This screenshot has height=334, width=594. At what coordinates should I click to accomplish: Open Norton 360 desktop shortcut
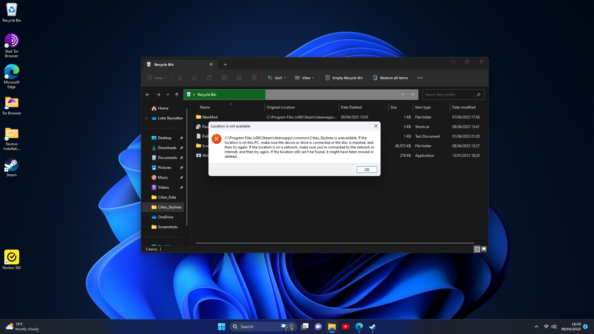point(12,260)
